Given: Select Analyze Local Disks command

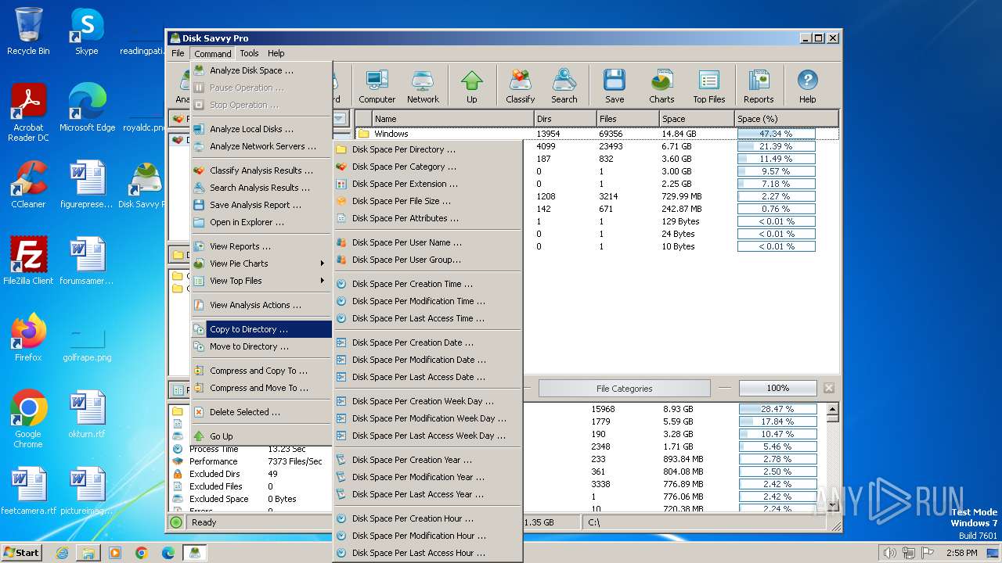Looking at the screenshot, I should pyautogui.click(x=261, y=129).
